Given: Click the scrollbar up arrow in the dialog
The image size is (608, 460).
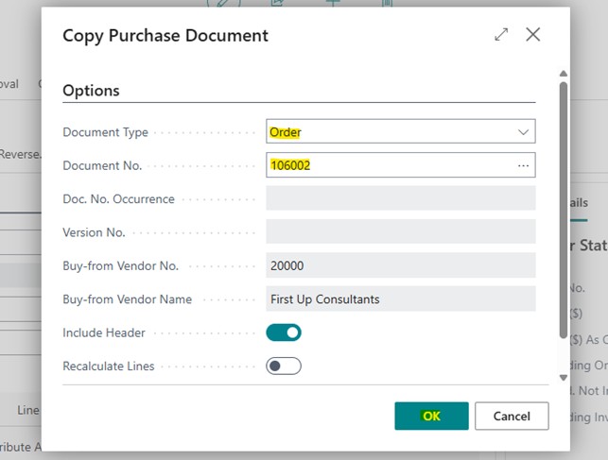Looking at the screenshot, I should pos(564,74).
